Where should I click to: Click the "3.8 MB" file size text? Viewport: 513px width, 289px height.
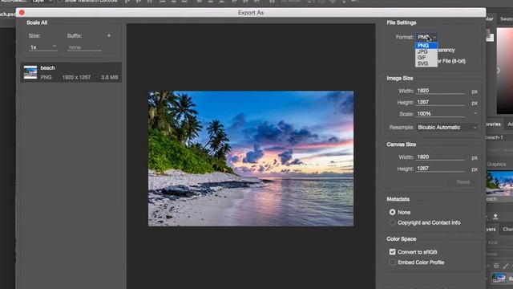[x=109, y=77]
